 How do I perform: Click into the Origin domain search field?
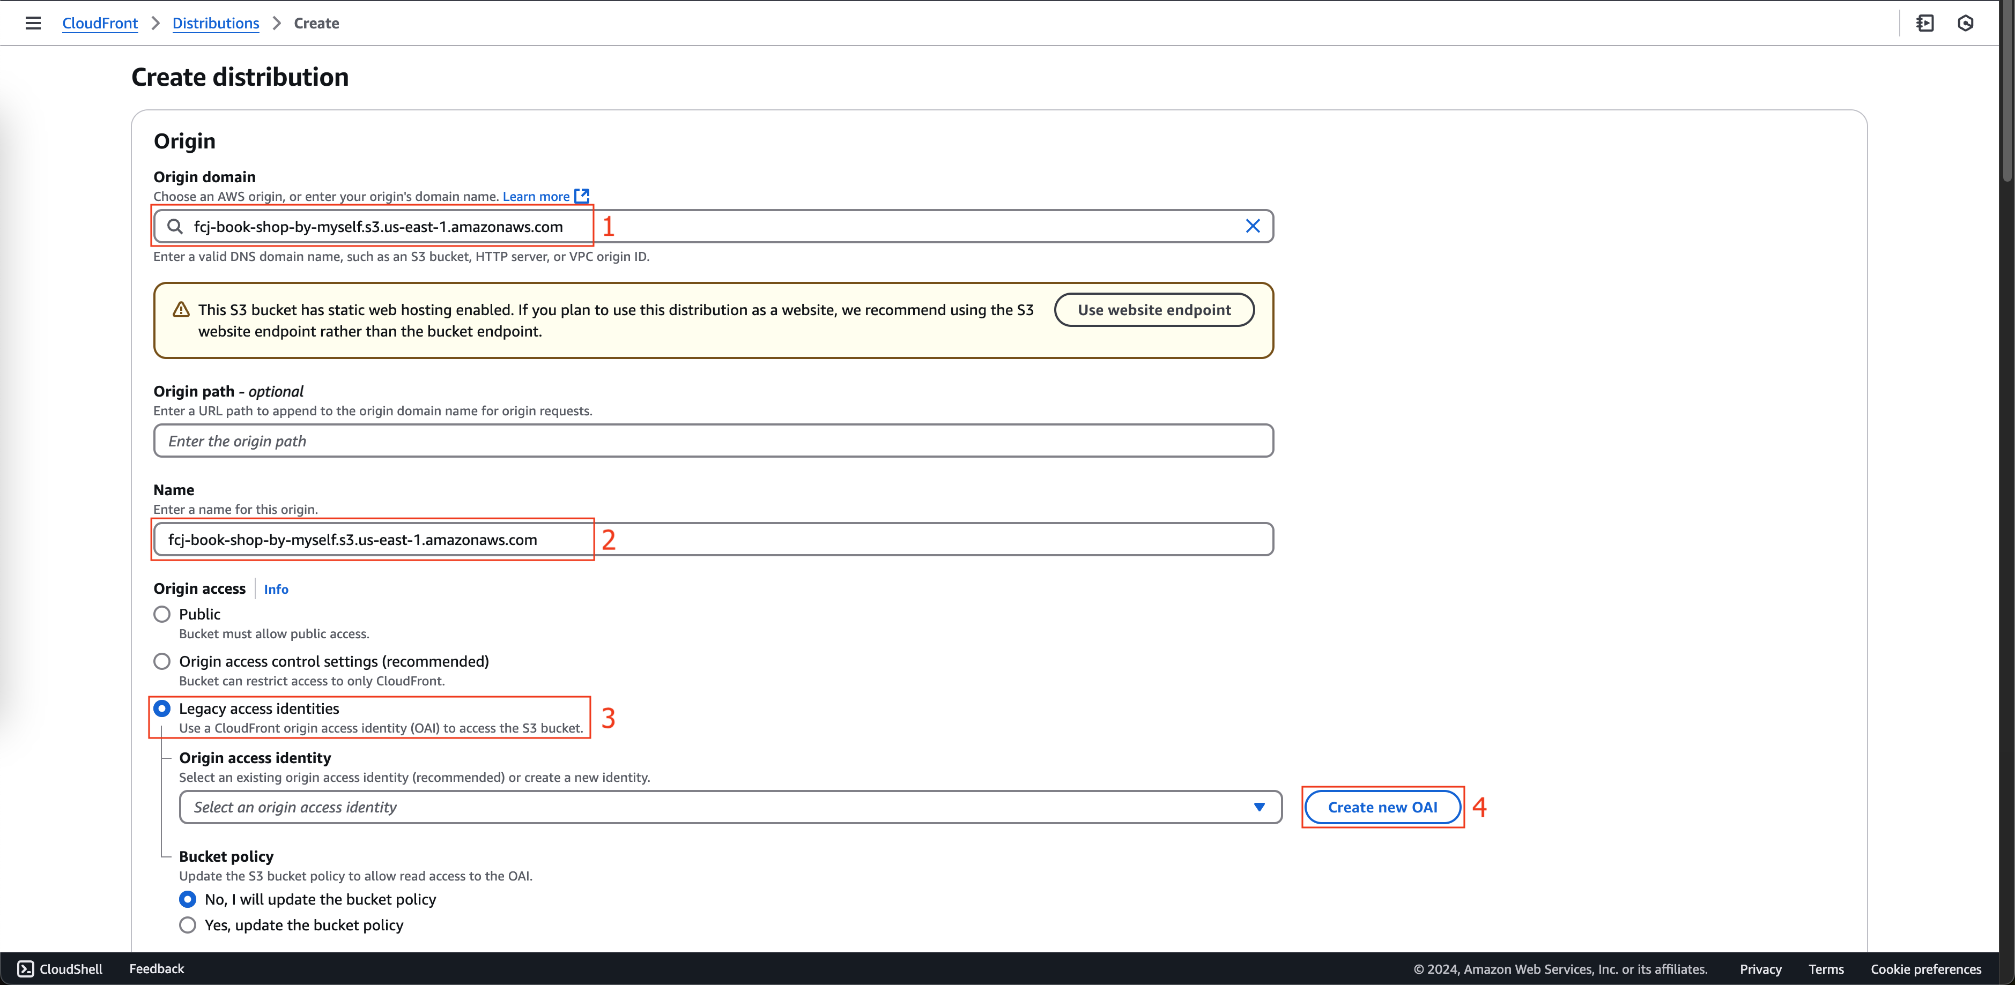coord(713,227)
